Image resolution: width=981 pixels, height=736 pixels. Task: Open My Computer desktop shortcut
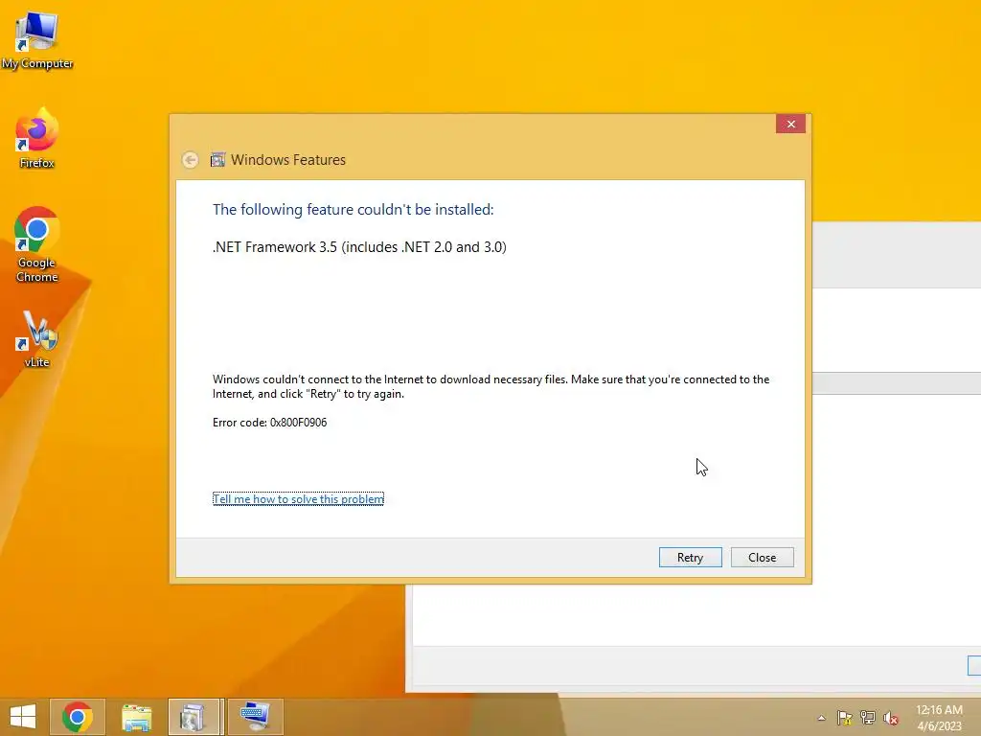pos(37,40)
